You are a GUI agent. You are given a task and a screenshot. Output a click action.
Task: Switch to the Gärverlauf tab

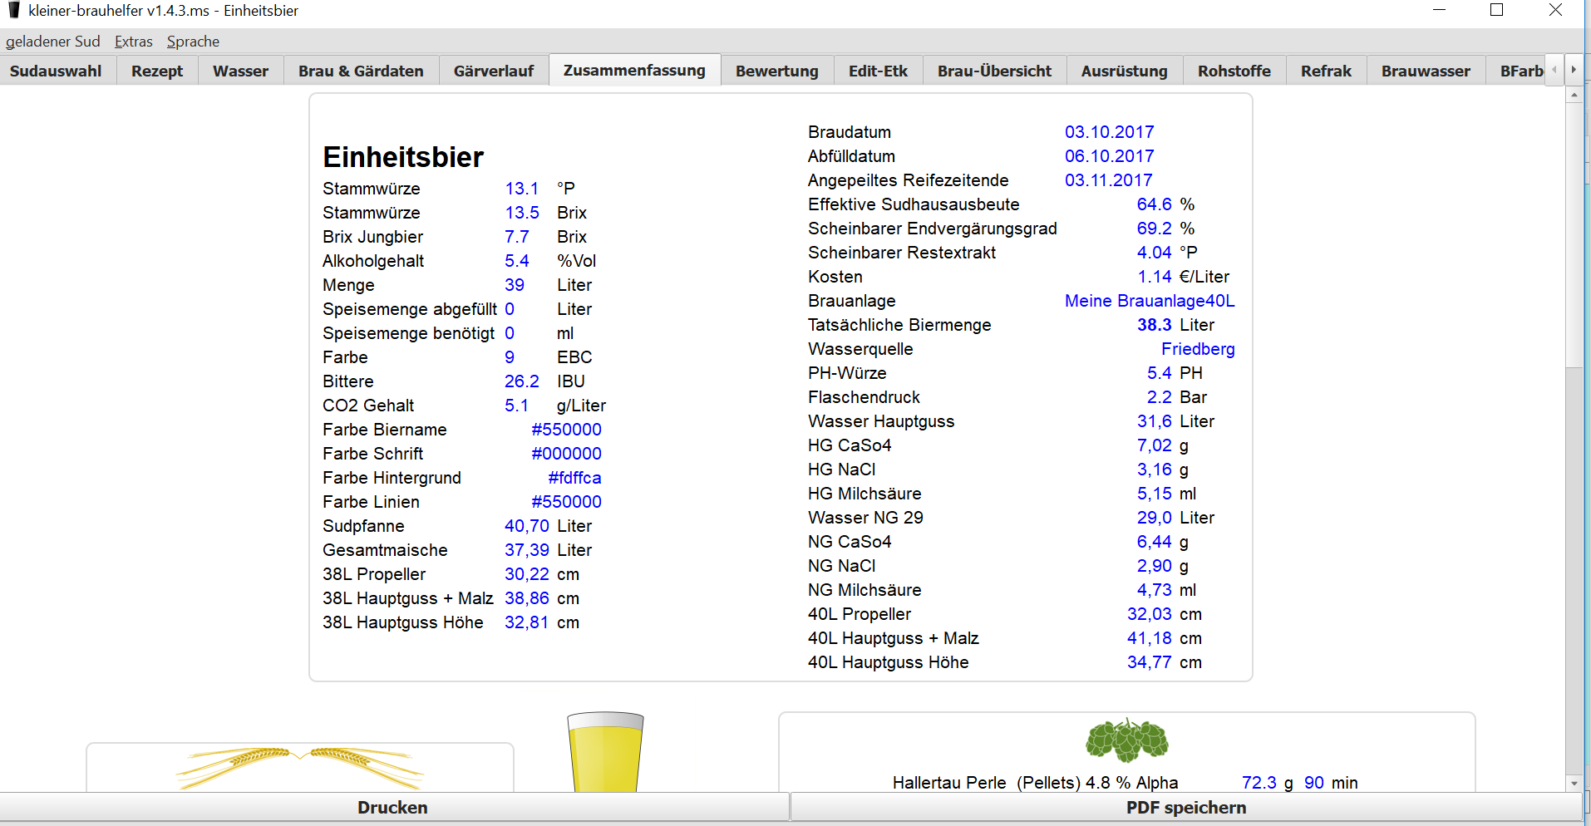click(x=493, y=71)
